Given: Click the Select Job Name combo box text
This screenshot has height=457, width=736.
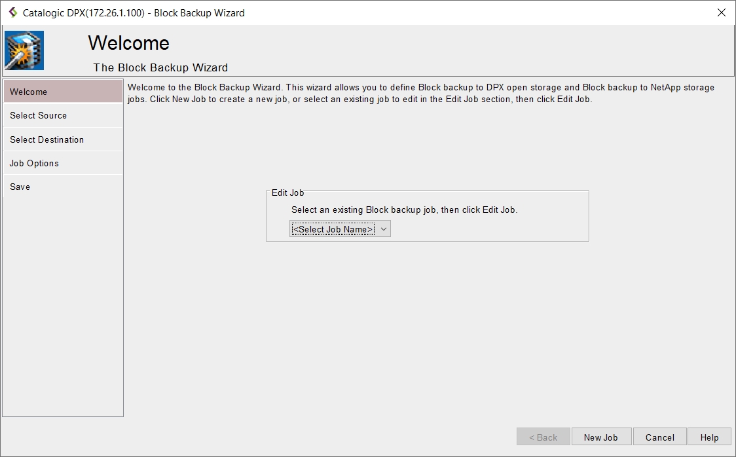Looking at the screenshot, I should (333, 229).
